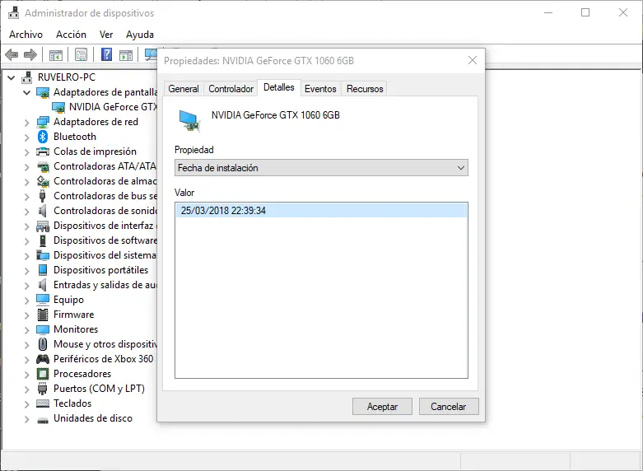Expand the Firmware node
Viewport: 643px width, 471px height.
click(x=26, y=315)
